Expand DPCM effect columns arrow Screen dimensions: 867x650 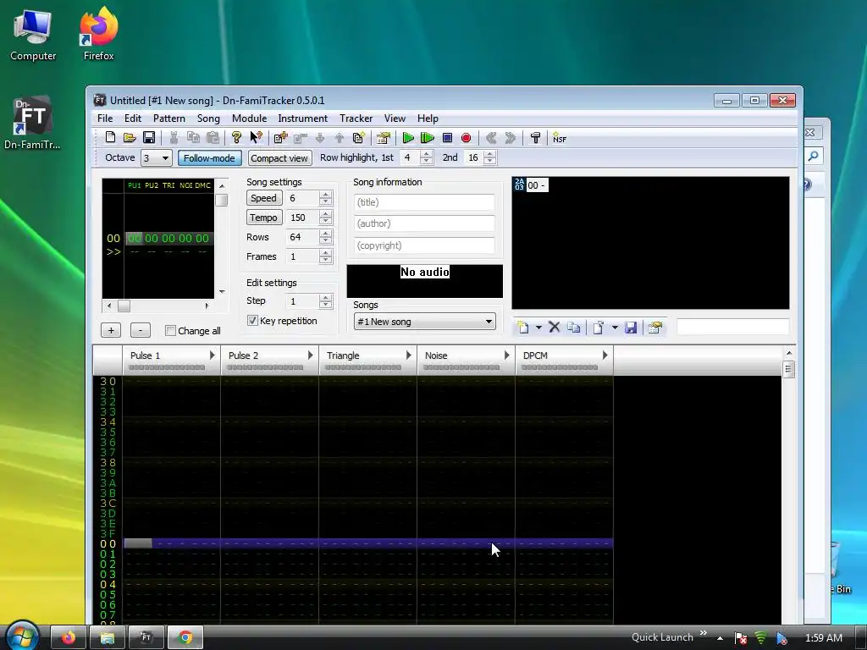[x=605, y=355]
